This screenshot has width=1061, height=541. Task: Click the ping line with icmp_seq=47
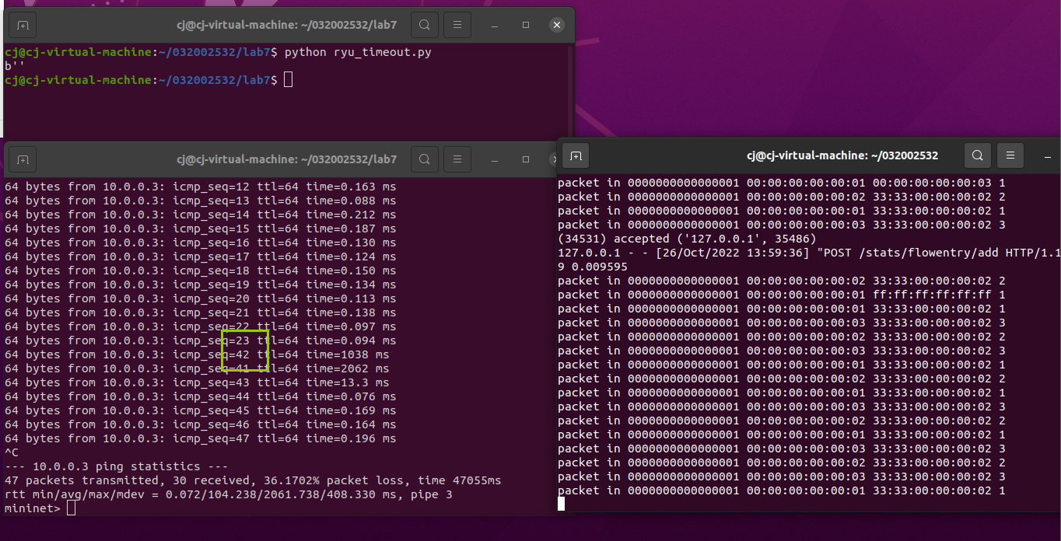point(200,439)
